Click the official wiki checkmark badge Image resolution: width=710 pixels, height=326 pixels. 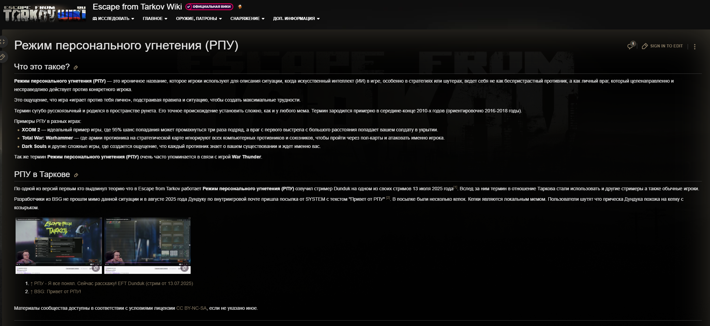[x=209, y=7]
